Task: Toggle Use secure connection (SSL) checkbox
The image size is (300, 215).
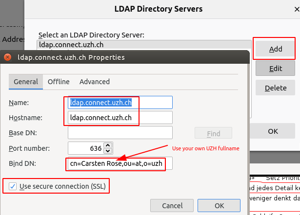Action: (x=13, y=186)
